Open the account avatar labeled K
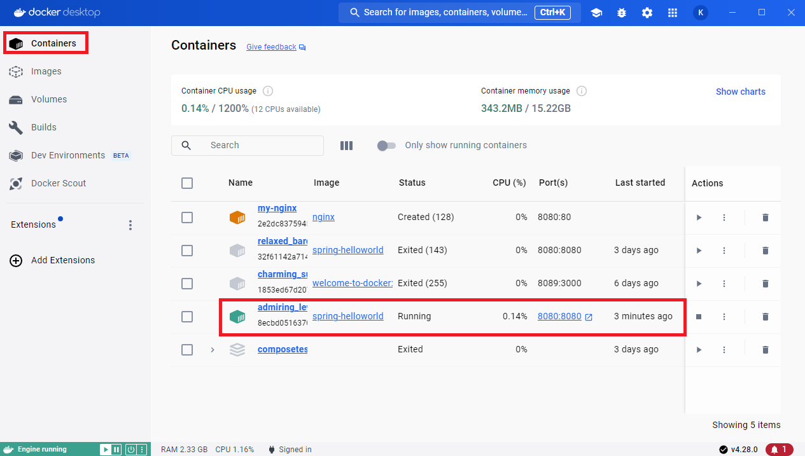The image size is (805, 456). click(x=701, y=13)
